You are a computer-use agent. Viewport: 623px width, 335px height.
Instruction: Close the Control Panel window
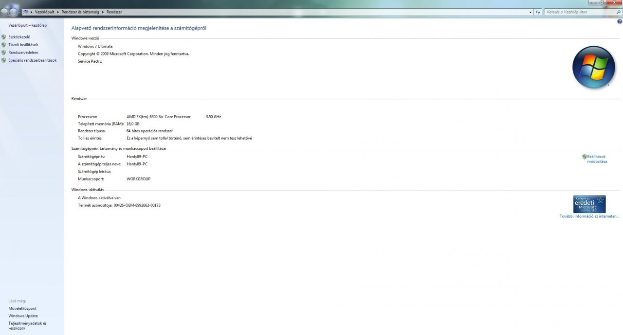coord(615,2)
